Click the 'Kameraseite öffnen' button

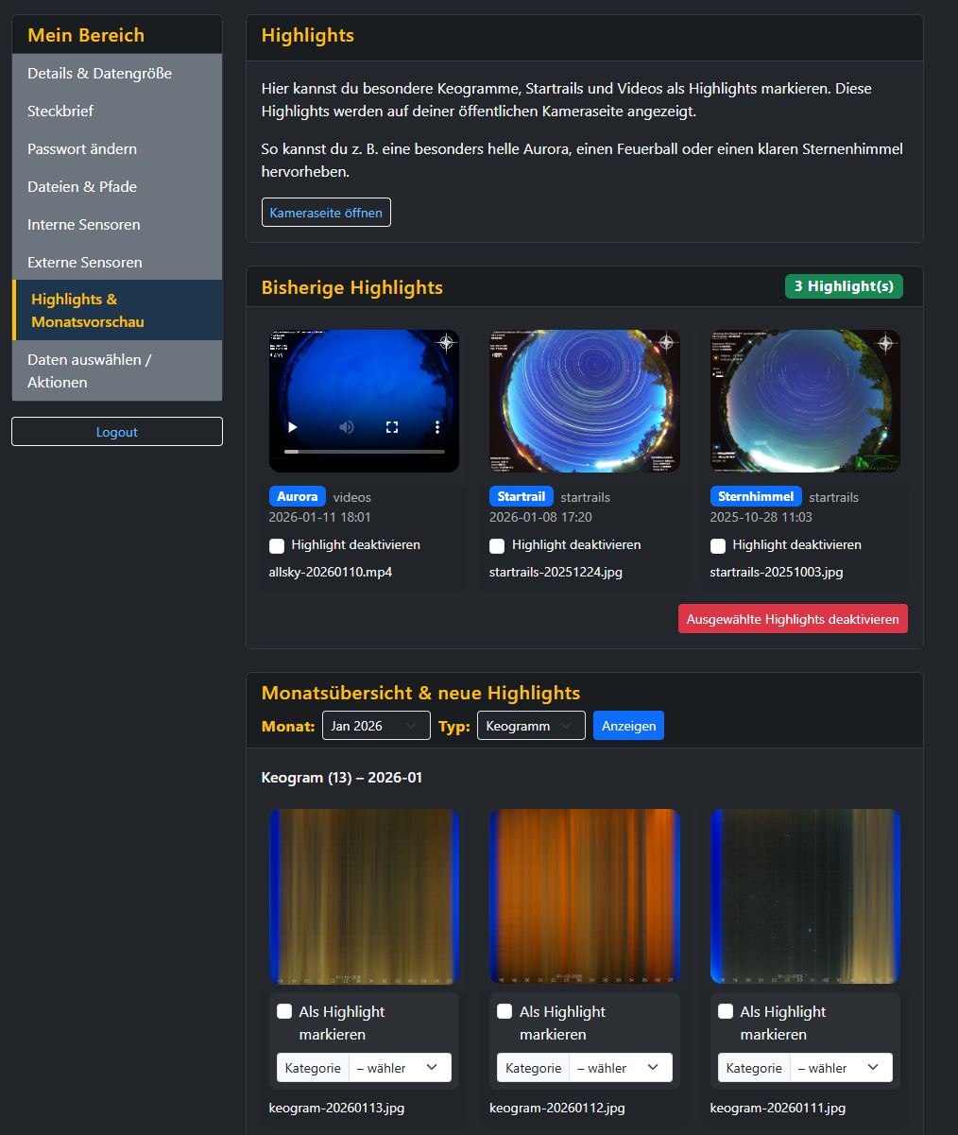click(x=326, y=212)
